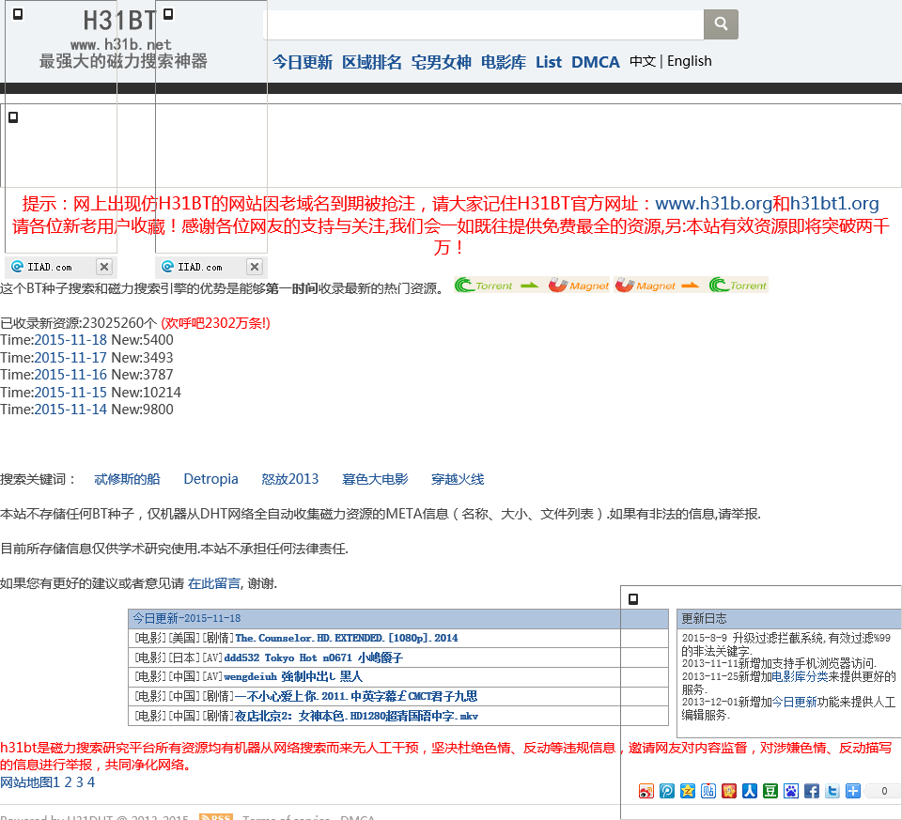Open 电影库分类 link in update log
The height and width of the screenshot is (820, 902).
coord(800,676)
